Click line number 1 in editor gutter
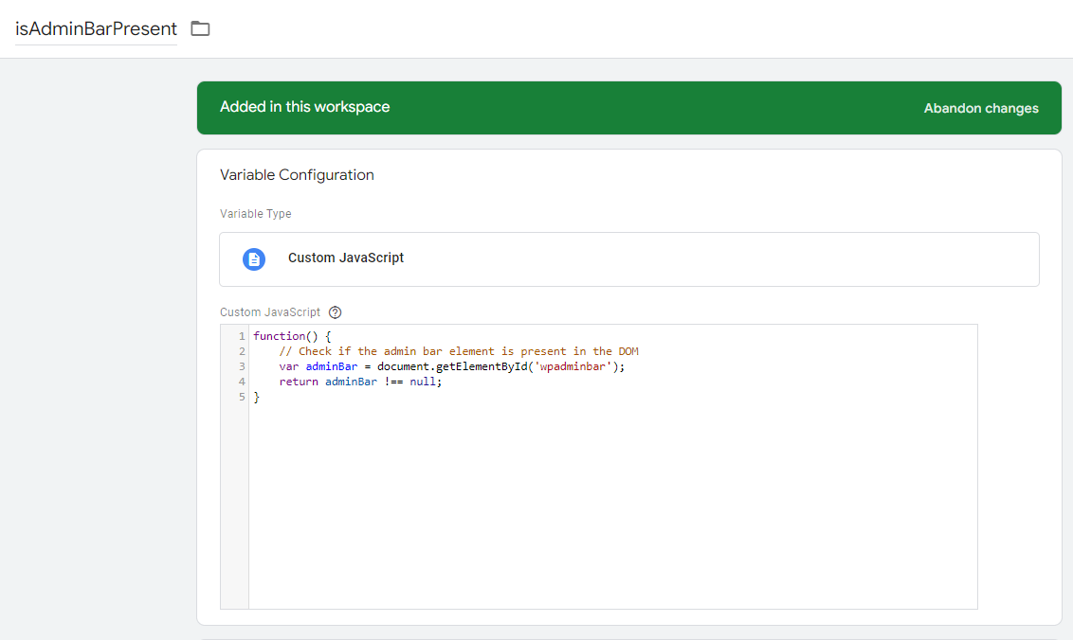The image size is (1073, 640). (x=242, y=336)
